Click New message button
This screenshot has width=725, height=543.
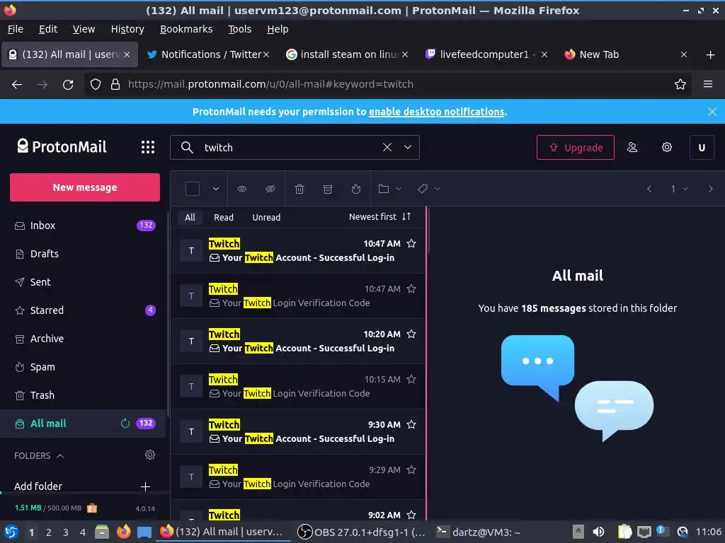click(x=85, y=187)
